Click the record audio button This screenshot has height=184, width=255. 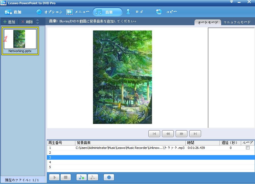(109, 177)
